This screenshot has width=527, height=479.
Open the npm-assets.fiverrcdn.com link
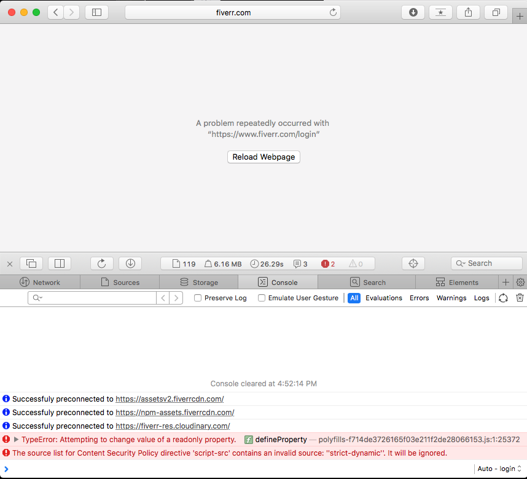(x=175, y=413)
